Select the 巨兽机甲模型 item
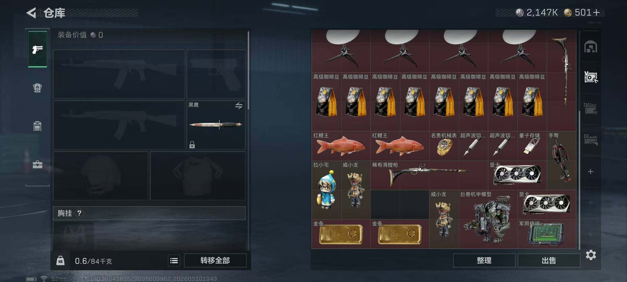Screen dimensions: 627x282 click(x=488, y=219)
